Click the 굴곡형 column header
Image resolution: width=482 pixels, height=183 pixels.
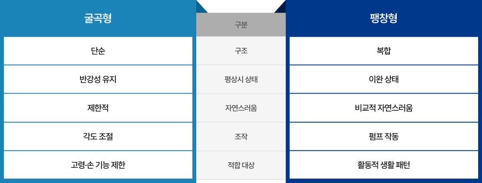tap(98, 19)
